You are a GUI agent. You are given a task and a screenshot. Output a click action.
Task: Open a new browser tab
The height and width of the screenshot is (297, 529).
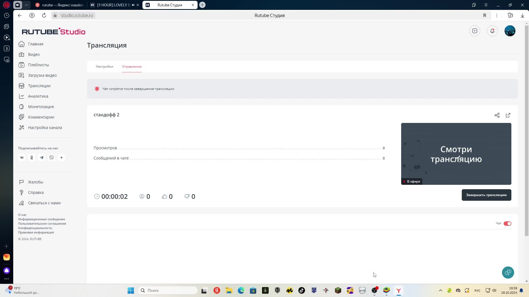(x=202, y=5)
